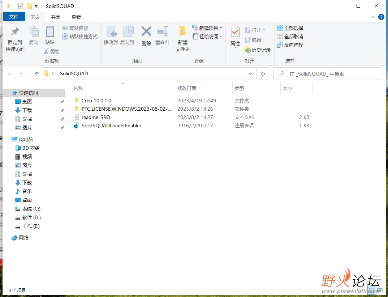Switch to the View (查看) tab

[x=76, y=17]
